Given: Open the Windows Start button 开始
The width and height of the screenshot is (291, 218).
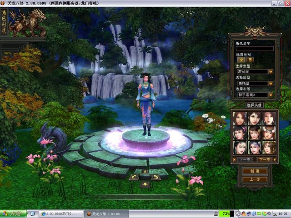Looking at the screenshot, I should click(13, 213).
